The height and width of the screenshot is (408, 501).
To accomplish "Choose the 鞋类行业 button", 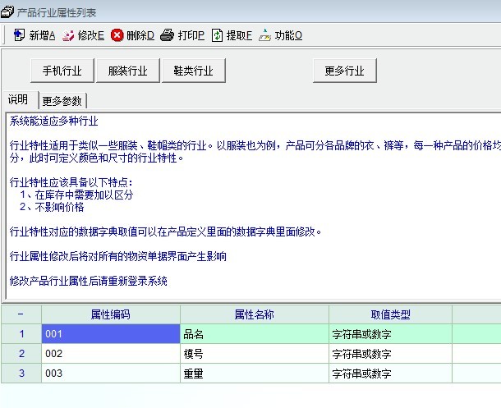I will [193, 71].
